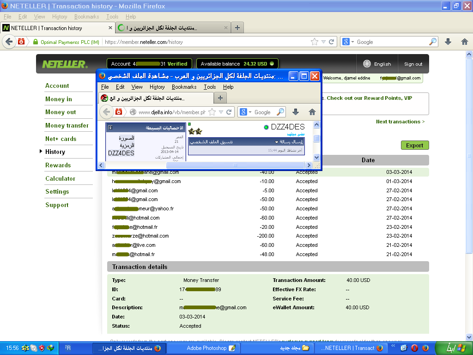
Task: Collapse the Arabic statistics panel toggle icon
Action: (110, 128)
